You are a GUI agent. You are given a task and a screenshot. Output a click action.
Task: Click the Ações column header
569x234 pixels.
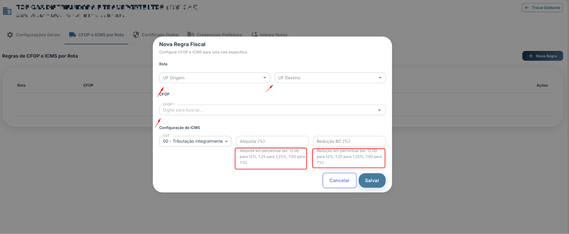tap(542, 85)
